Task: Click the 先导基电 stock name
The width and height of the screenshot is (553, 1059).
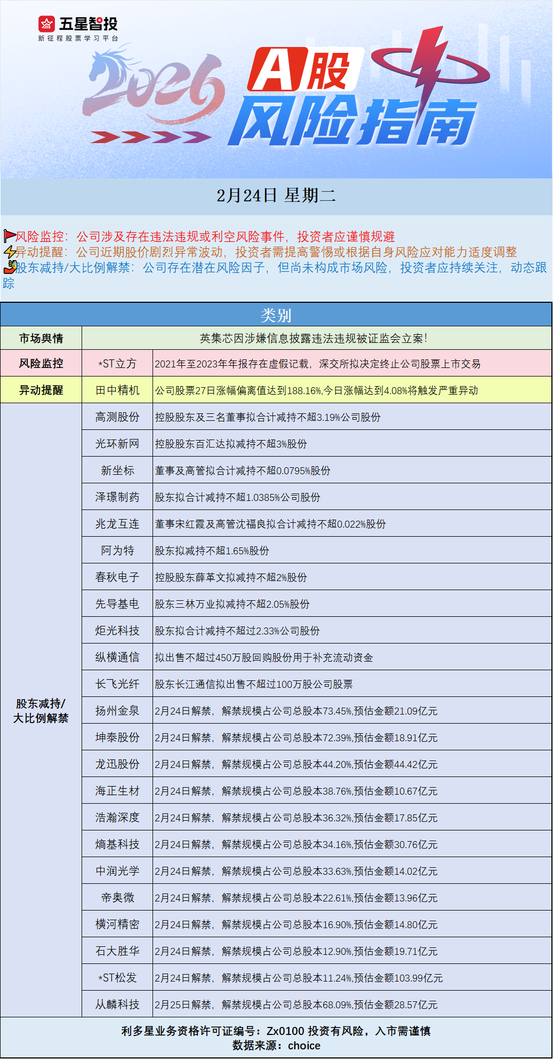Action: (117, 604)
